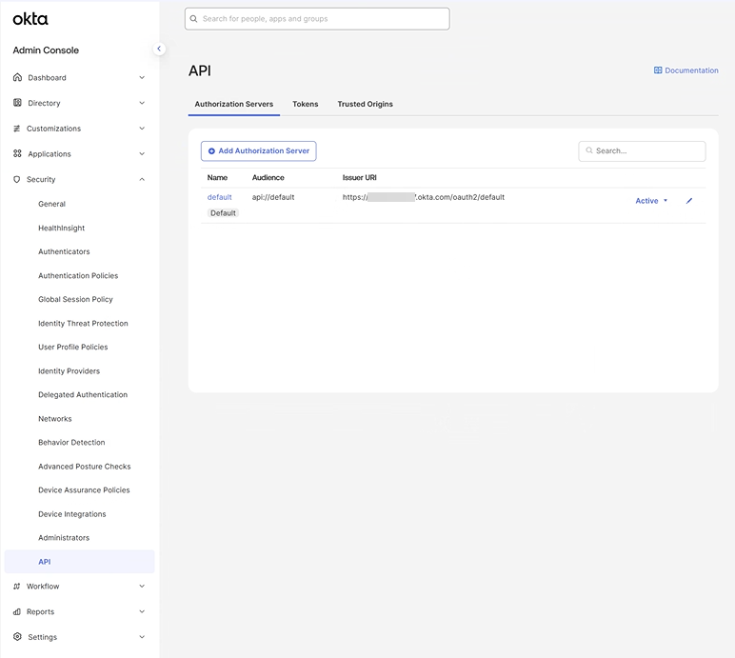The width and height of the screenshot is (735, 658).
Task: Click the Audience column header
Action: coord(268,178)
